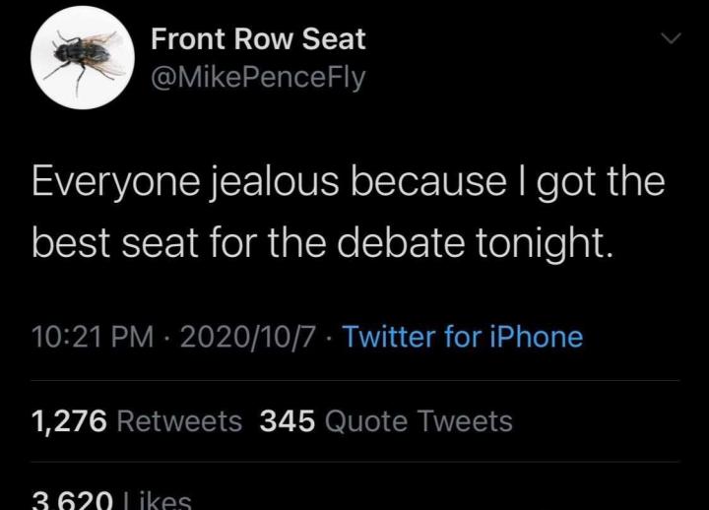Open the Twitter for iPhone source link
The image size is (709, 510).
(463, 337)
